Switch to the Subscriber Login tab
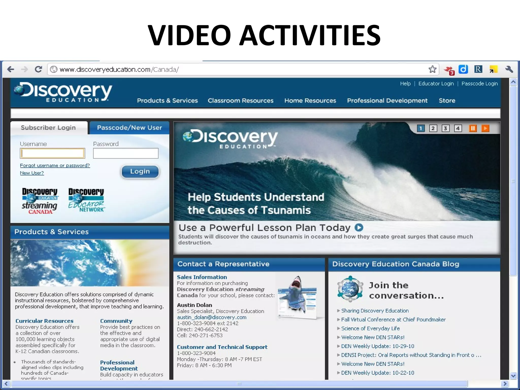The width and height of the screenshot is (520, 390). [x=49, y=128]
